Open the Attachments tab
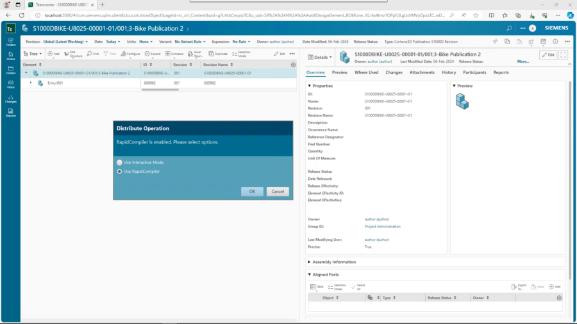This screenshot has width=577, height=324. point(422,72)
